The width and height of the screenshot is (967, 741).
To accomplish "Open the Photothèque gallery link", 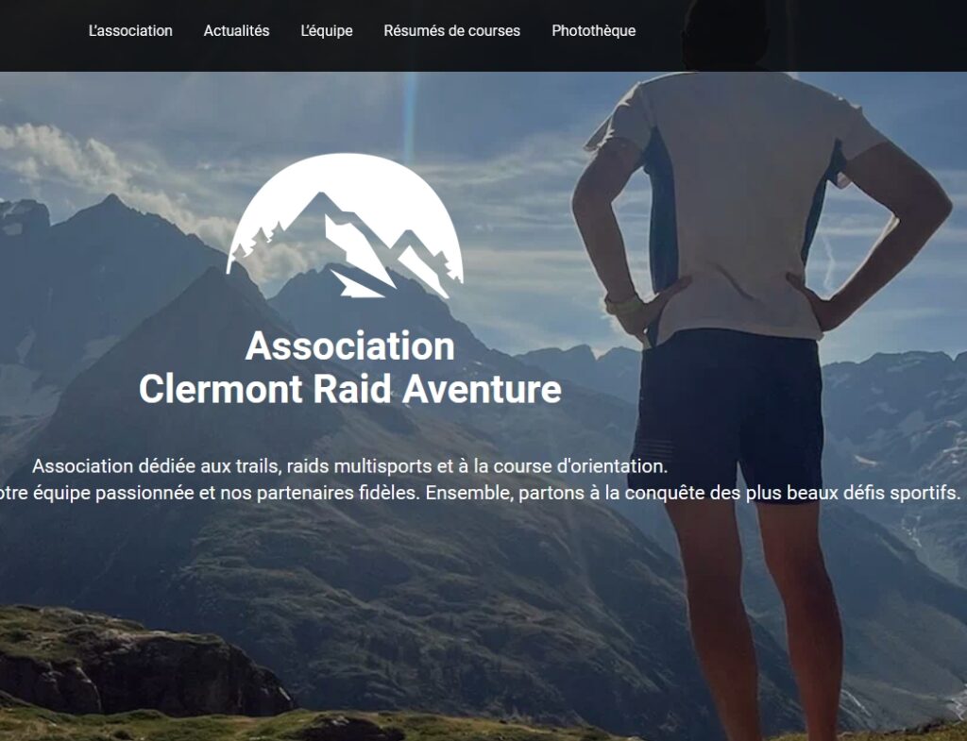I will [x=593, y=31].
